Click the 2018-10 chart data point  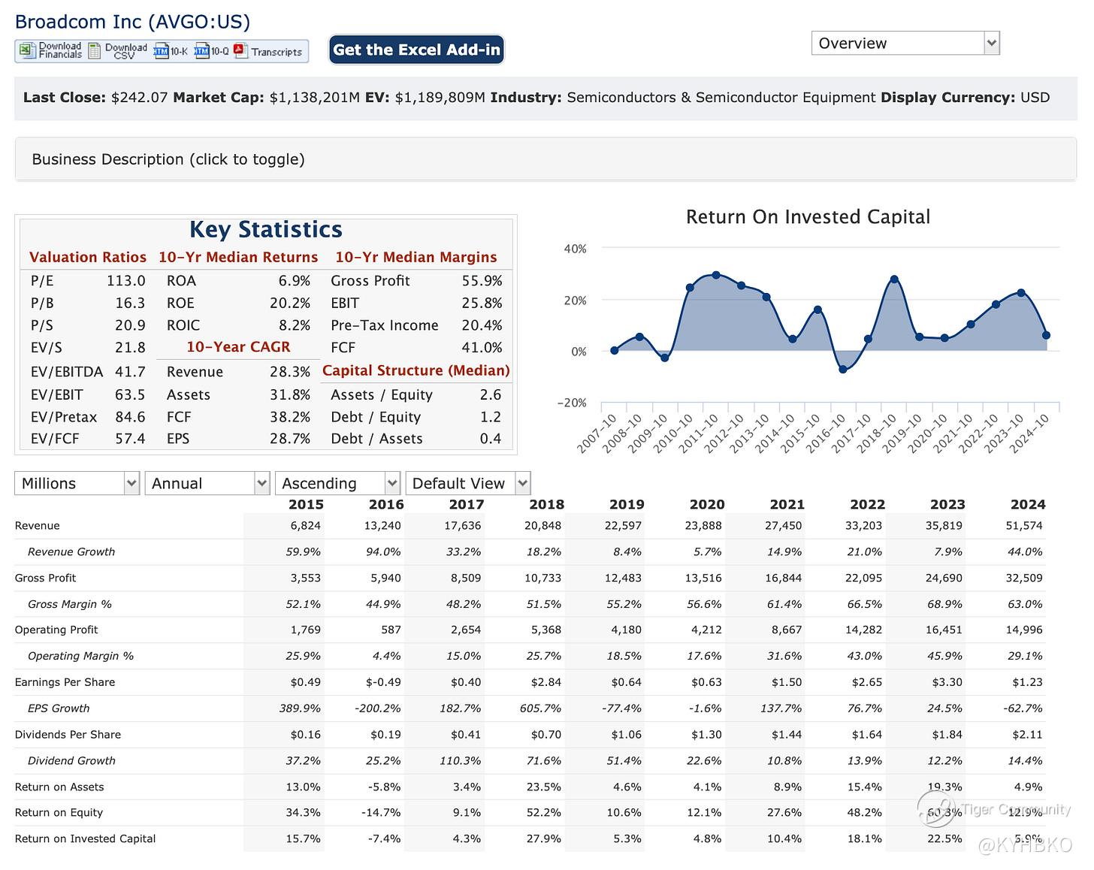pos(894,279)
